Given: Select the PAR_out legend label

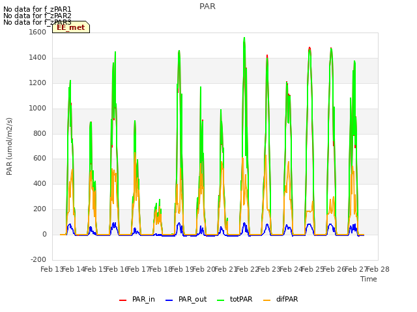Looking at the screenshot, I should coord(193,299).
